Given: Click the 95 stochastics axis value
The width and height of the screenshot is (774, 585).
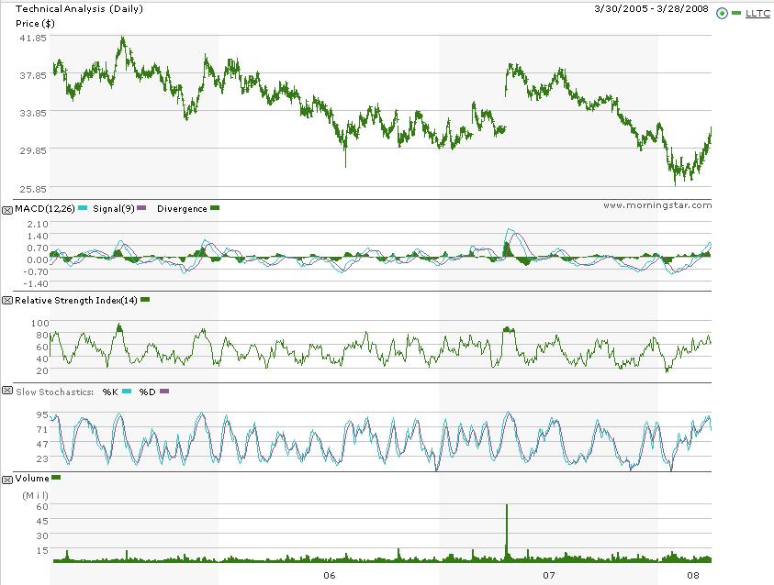Looking at the screenshot, I should click(x=42, y=415).
